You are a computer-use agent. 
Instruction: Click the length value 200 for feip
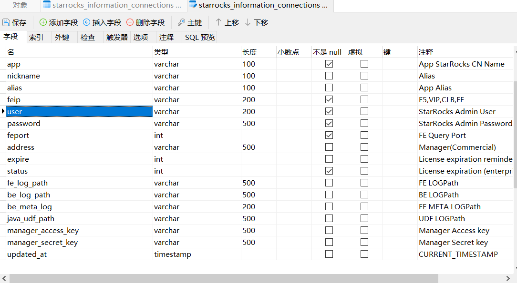tap(248, 99)
